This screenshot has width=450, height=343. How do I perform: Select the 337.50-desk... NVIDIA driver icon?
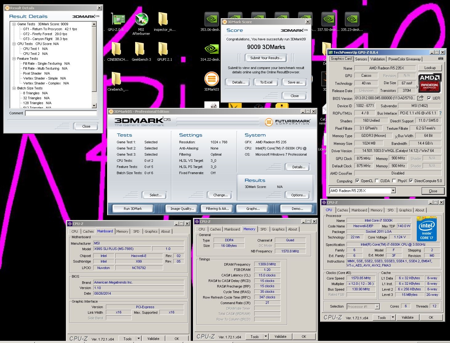(x=328, y=20)
